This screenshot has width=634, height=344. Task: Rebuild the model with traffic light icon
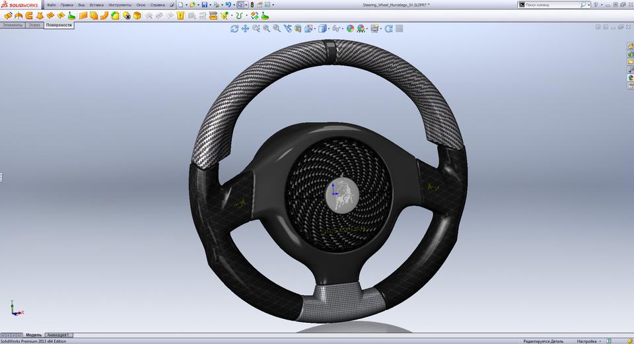(252, 5)
